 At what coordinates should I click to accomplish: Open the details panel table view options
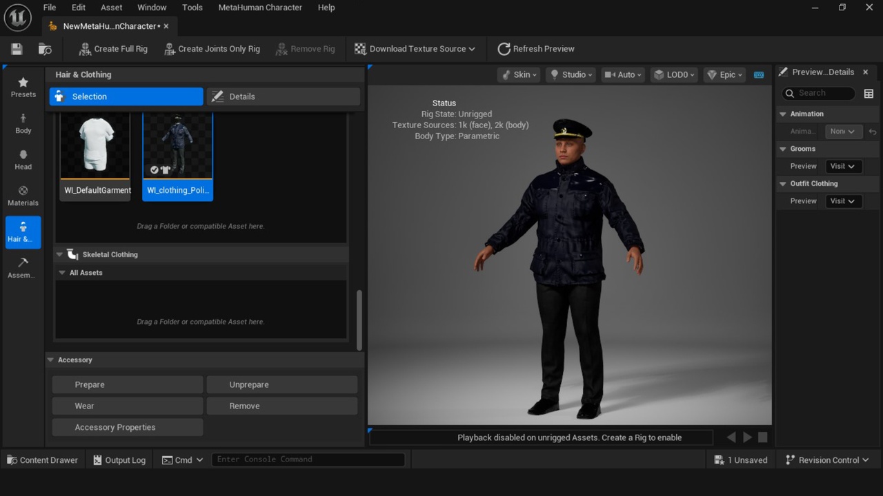point(869,94)
